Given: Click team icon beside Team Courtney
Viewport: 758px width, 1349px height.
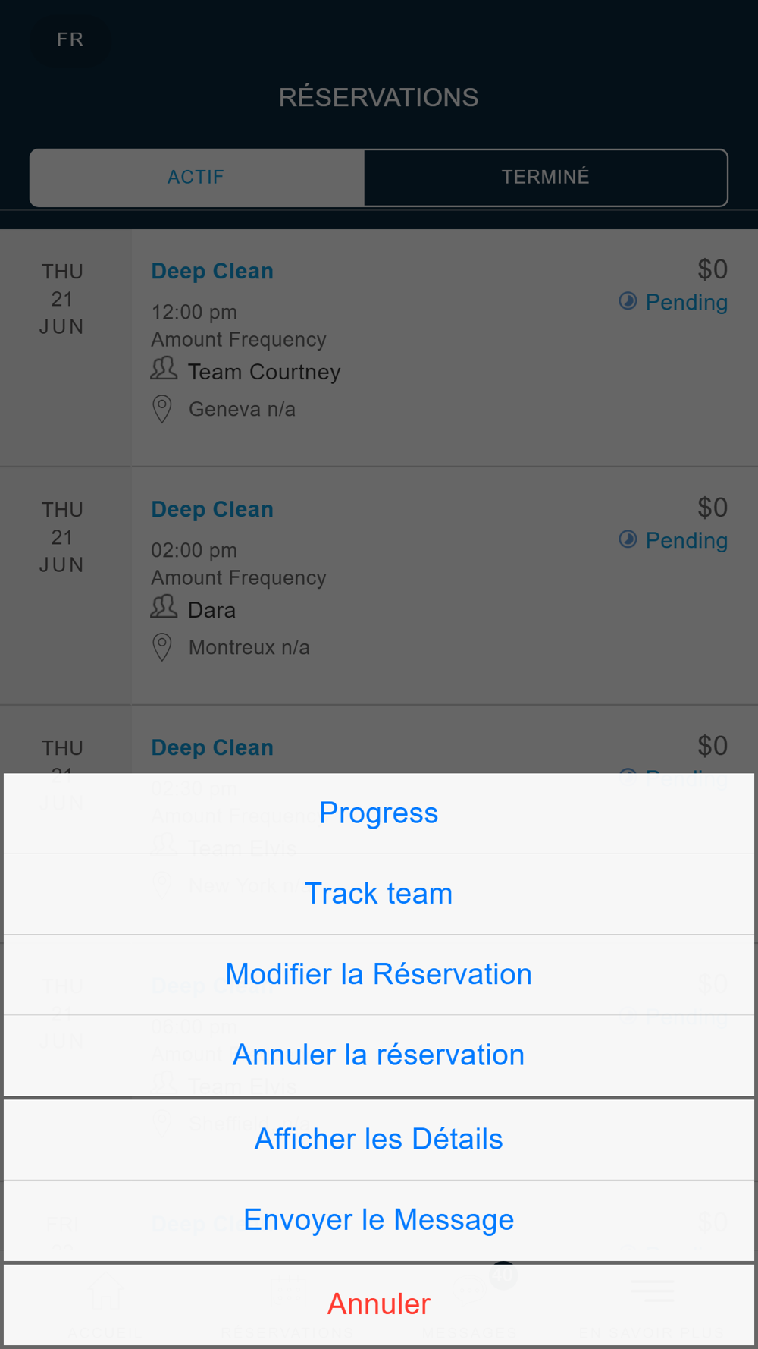Looking at the screenshot, I should pyautogui.click(x=164, y=369).
